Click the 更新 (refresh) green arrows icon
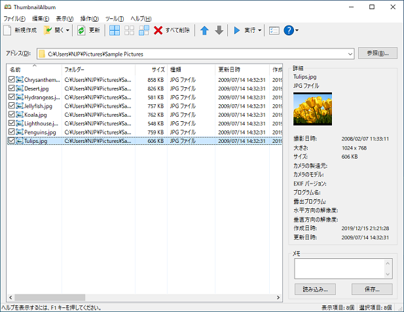Image resolution: width=404 pixels, height=312 pixels. (x=81, y=31)
